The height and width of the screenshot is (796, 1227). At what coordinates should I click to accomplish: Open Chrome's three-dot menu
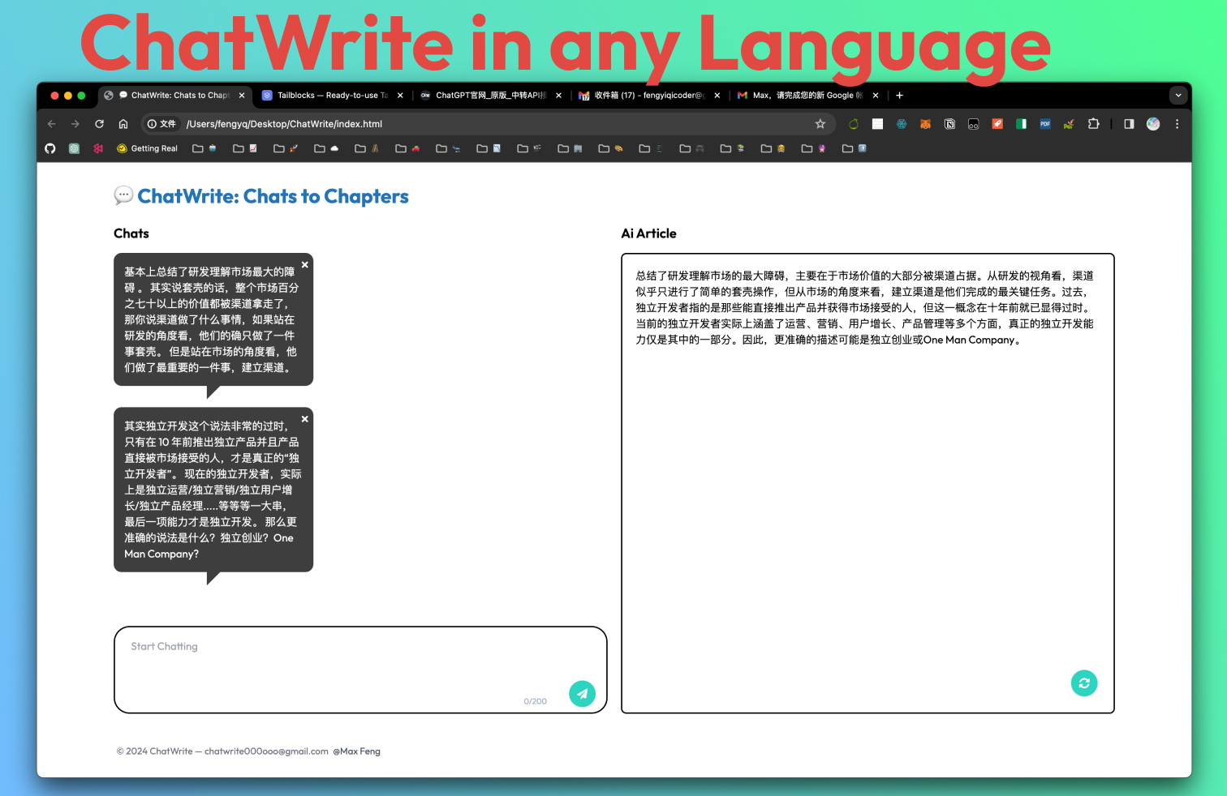tap(1177, 124)
